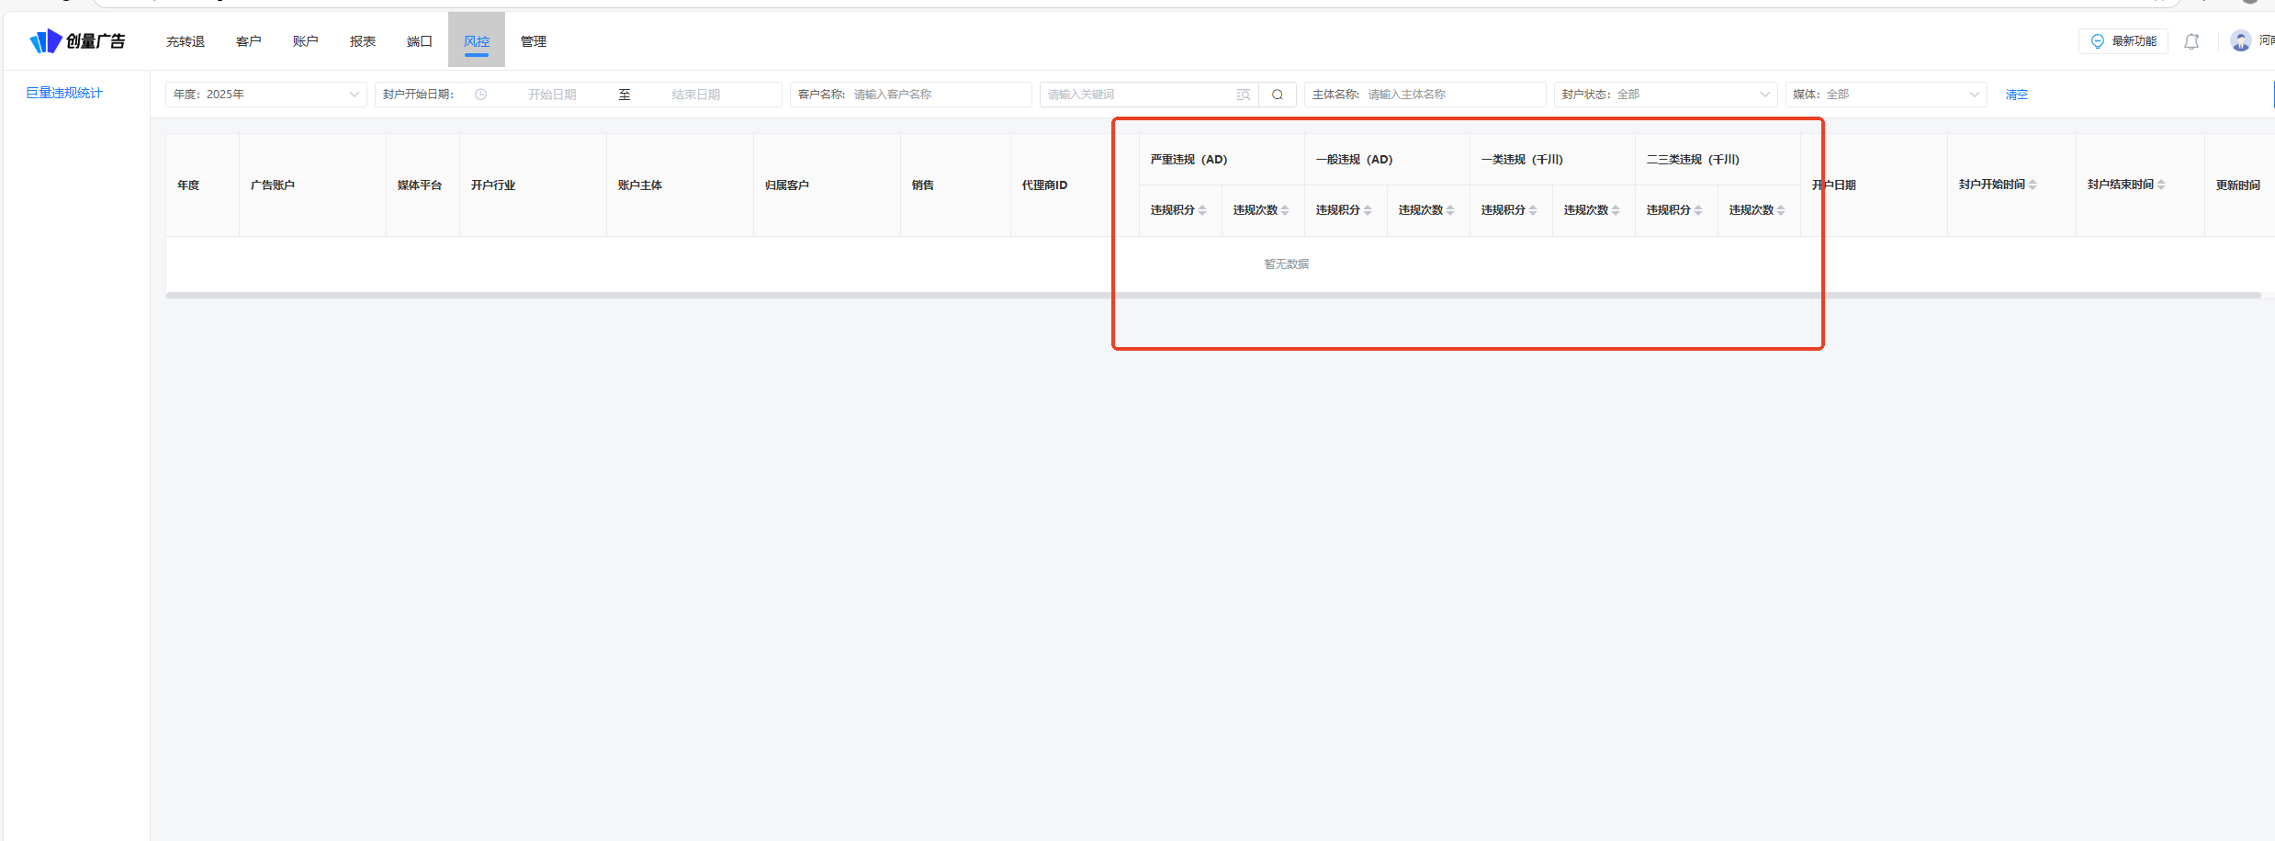2275x841 pixels.
Task: Click the 最新功能 button
Action: point(2123,41)
